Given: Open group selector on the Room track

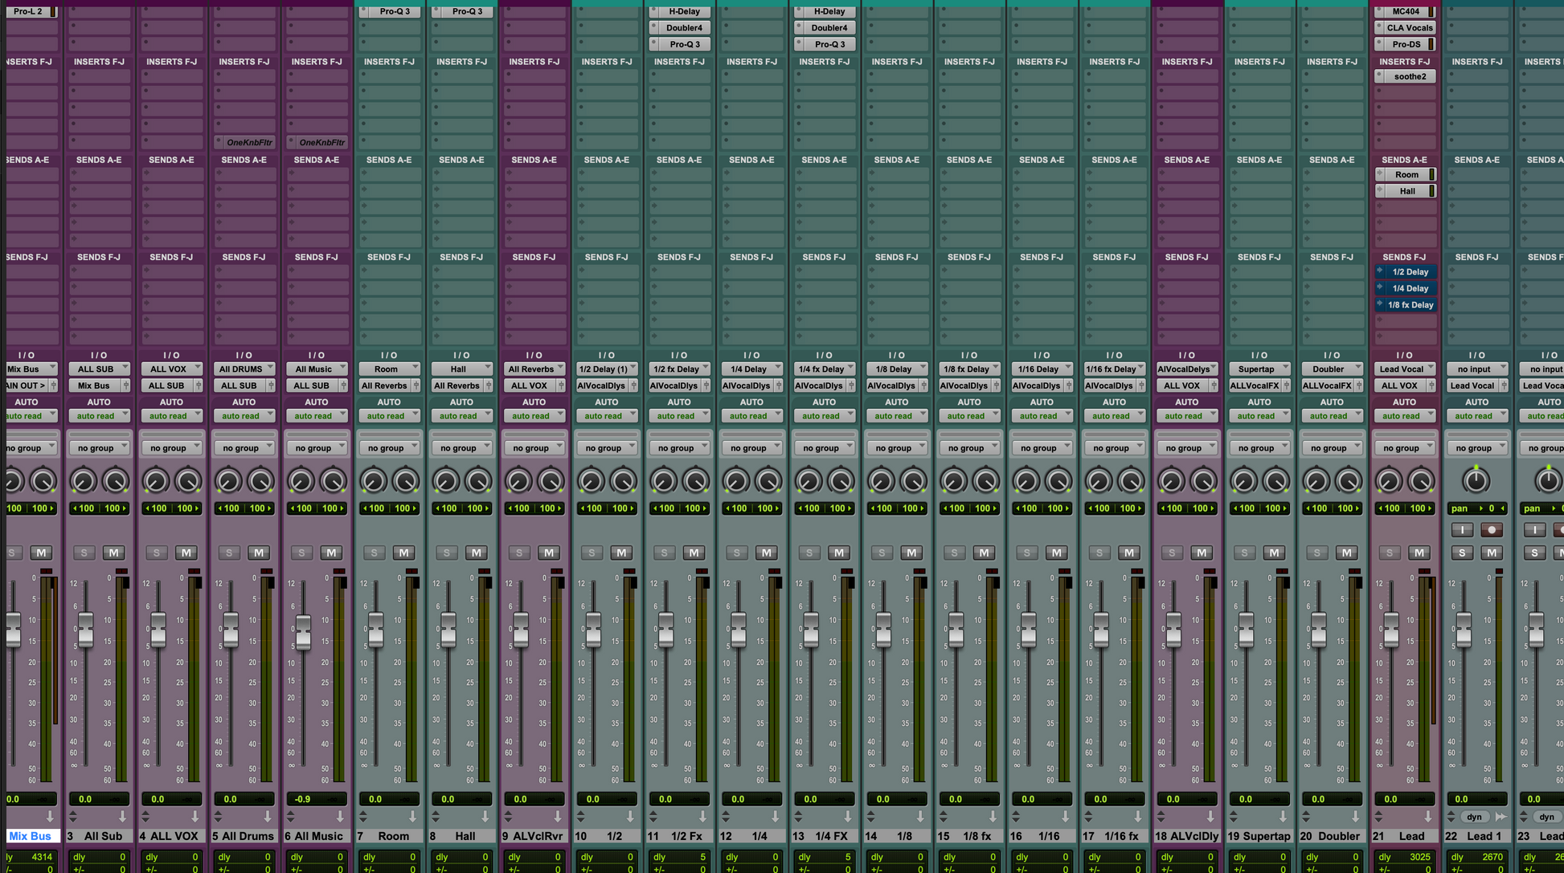Looking at the screenshot, I should coord(389,448).
